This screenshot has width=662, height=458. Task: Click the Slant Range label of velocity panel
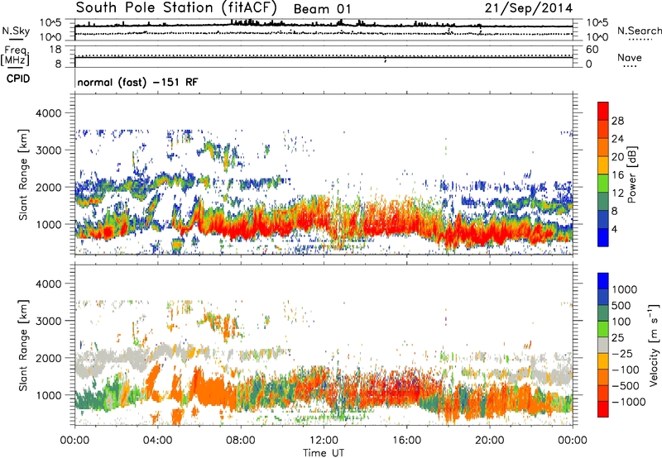[23, 346]
